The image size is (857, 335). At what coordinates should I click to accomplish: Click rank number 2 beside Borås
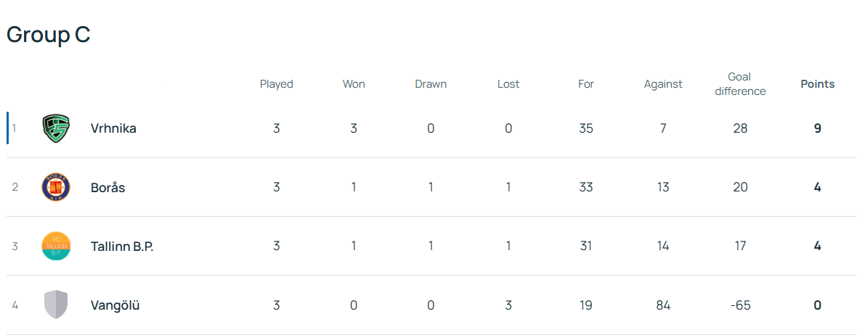(x=15, y=187)
